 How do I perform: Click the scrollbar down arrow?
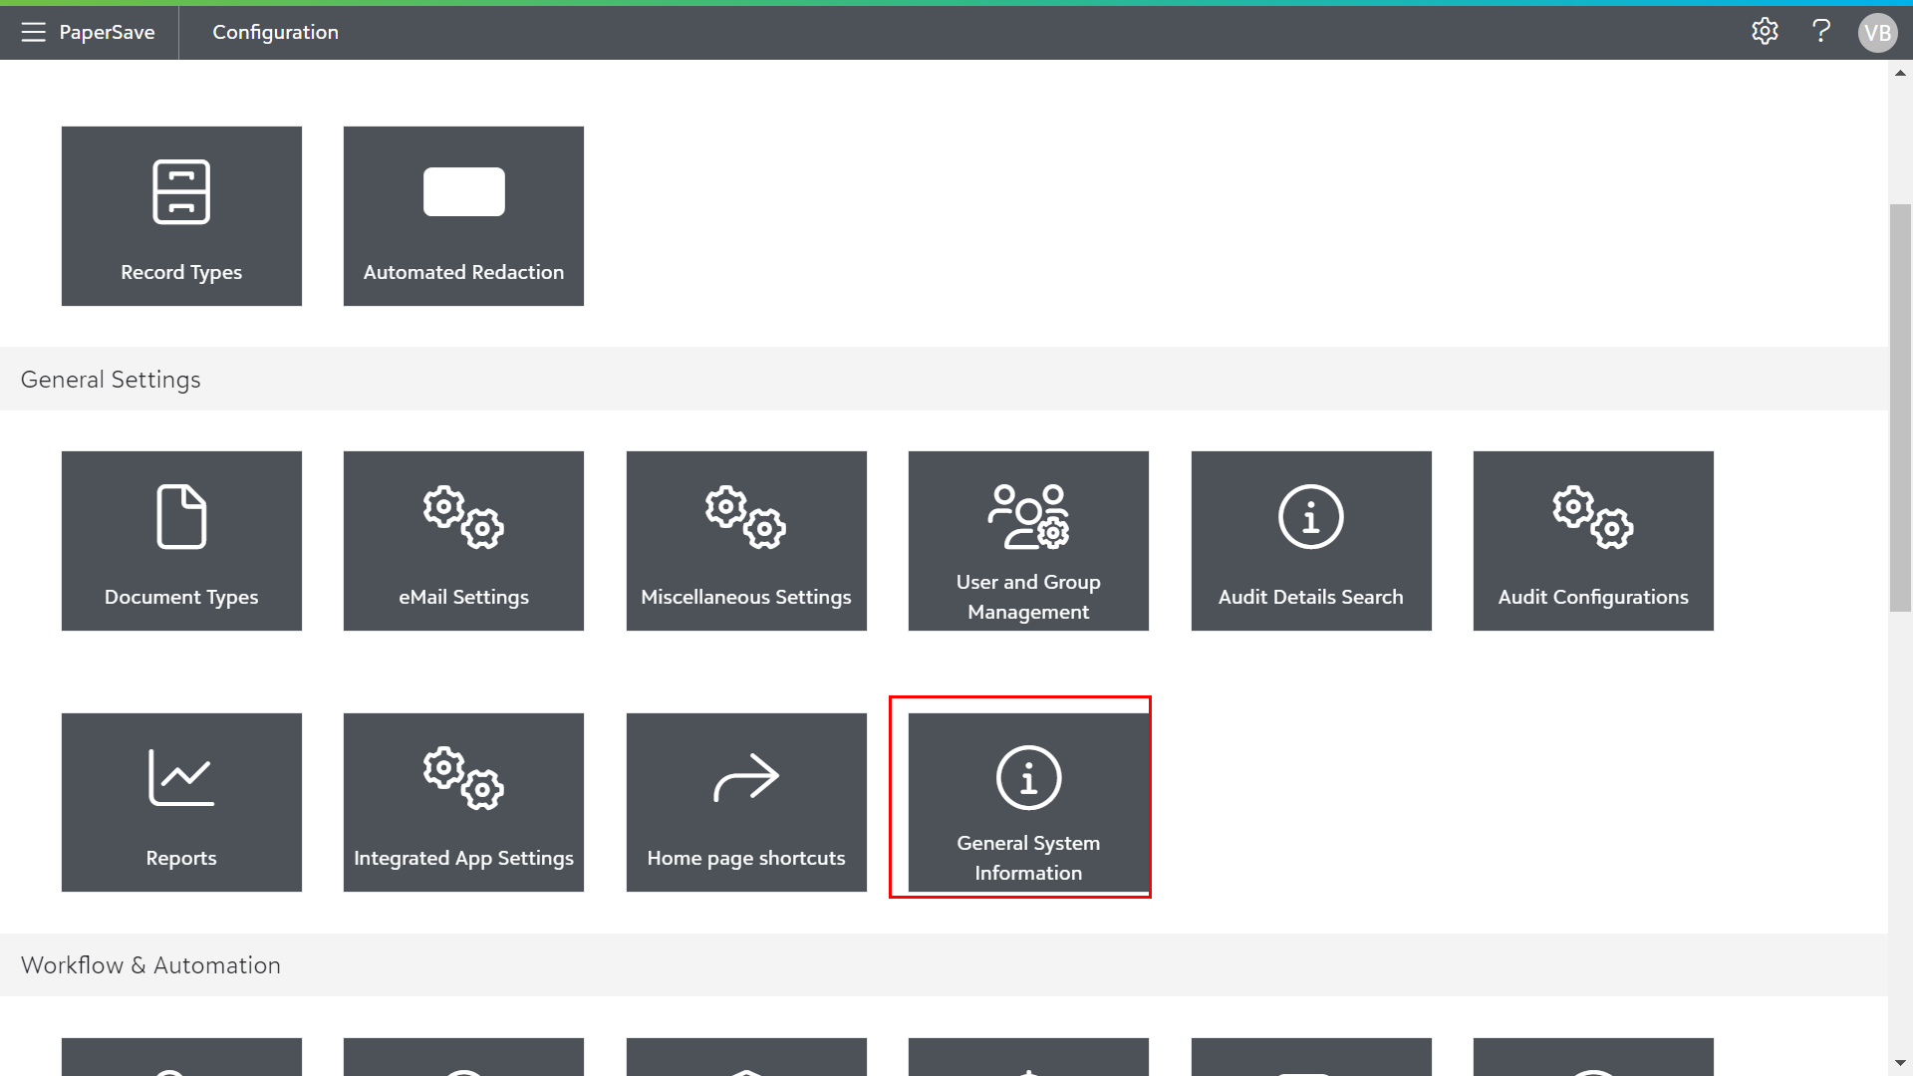1900,1063
